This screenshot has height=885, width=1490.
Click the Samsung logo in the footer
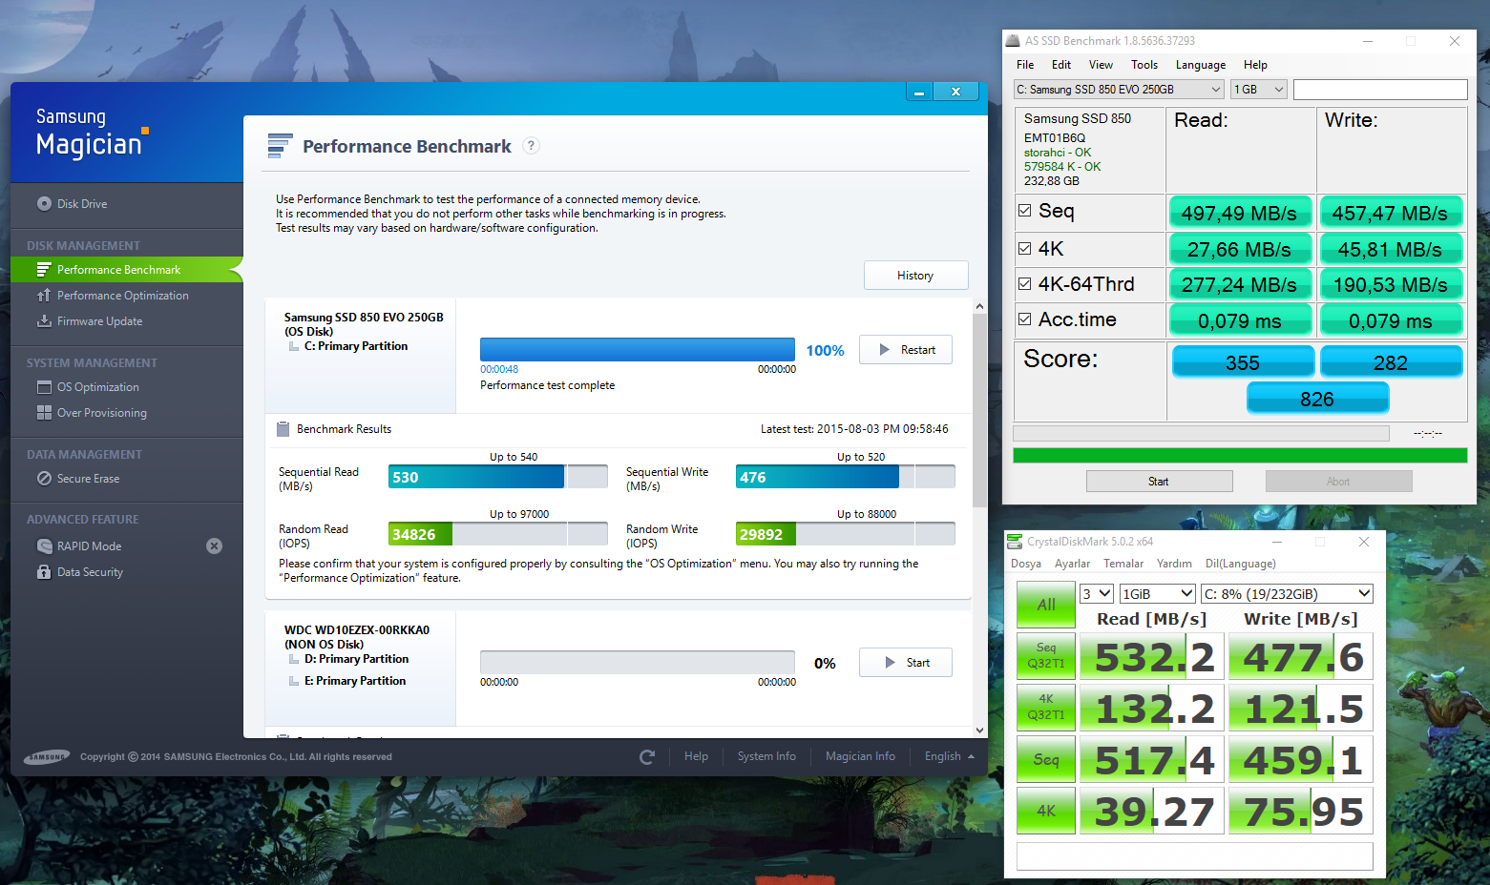[x=47, y=757]
